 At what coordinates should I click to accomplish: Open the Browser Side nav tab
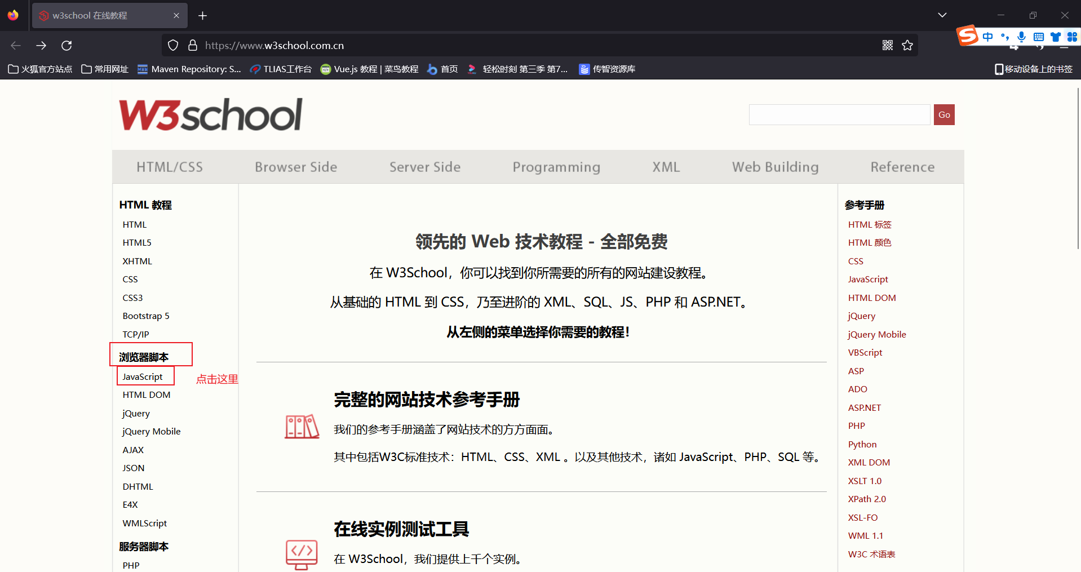pos(296,167)
